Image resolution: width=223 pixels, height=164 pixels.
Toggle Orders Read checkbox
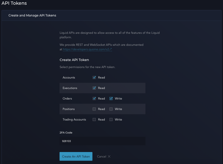tap(94, 98)
